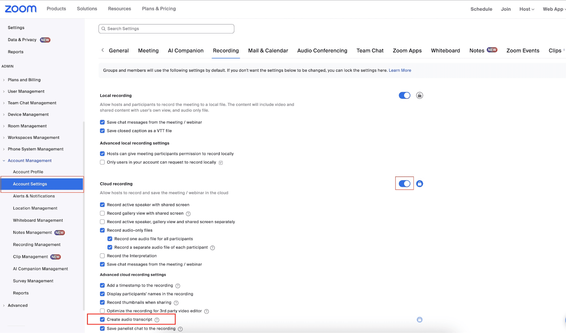Select the Whiteboard tab
The image size is (566, 333).
tap(445, 51)
